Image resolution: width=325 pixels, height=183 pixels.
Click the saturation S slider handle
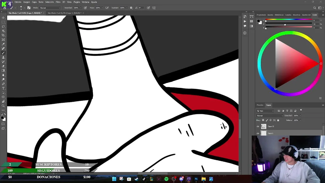point(285,25)
